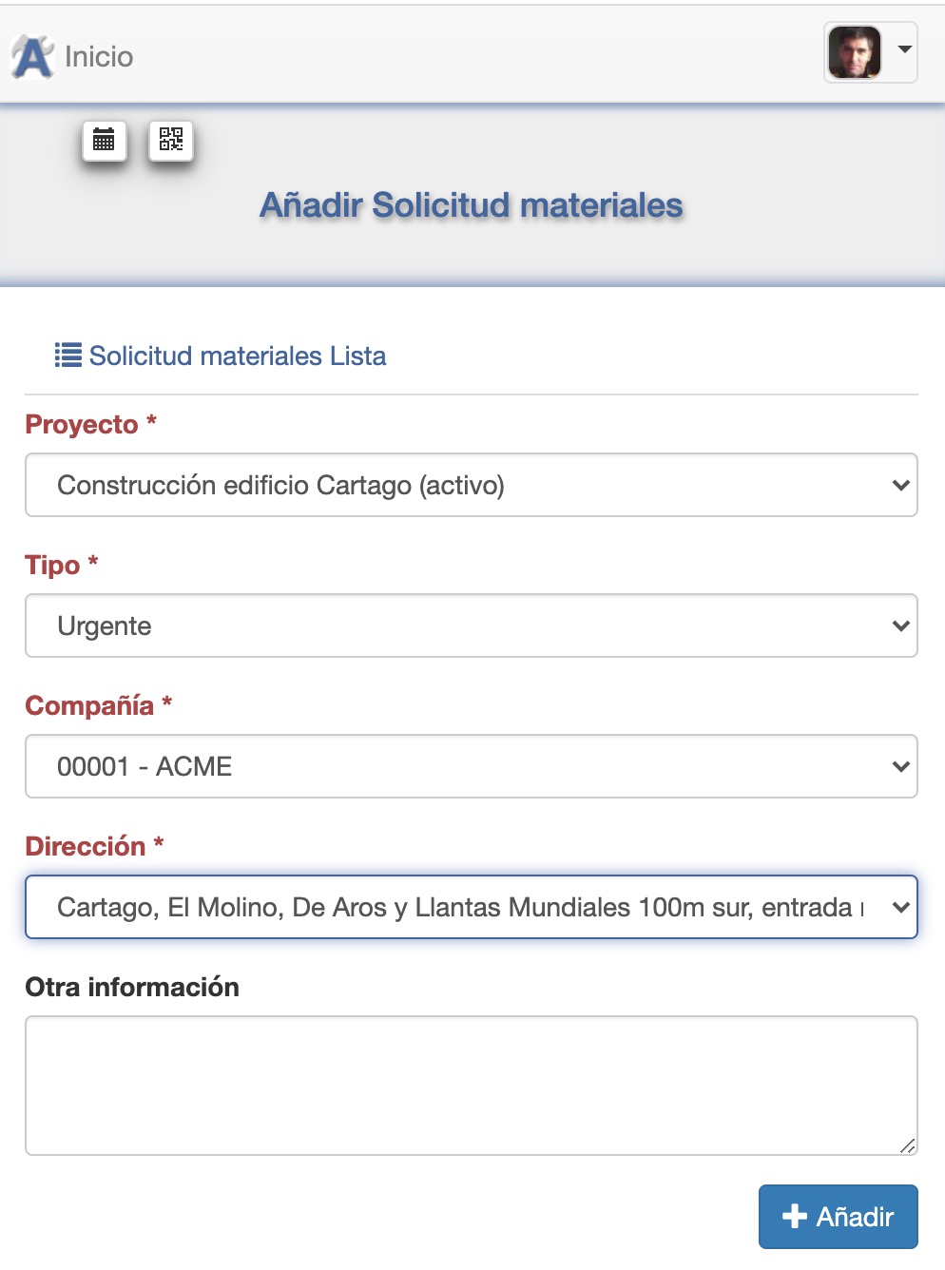945x1270 pixels.
Task: Open the QR code scanner button
Action: click(171, 141)
